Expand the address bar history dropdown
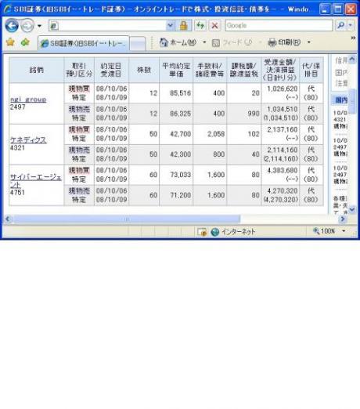360x409 pixels. [171, 26]
